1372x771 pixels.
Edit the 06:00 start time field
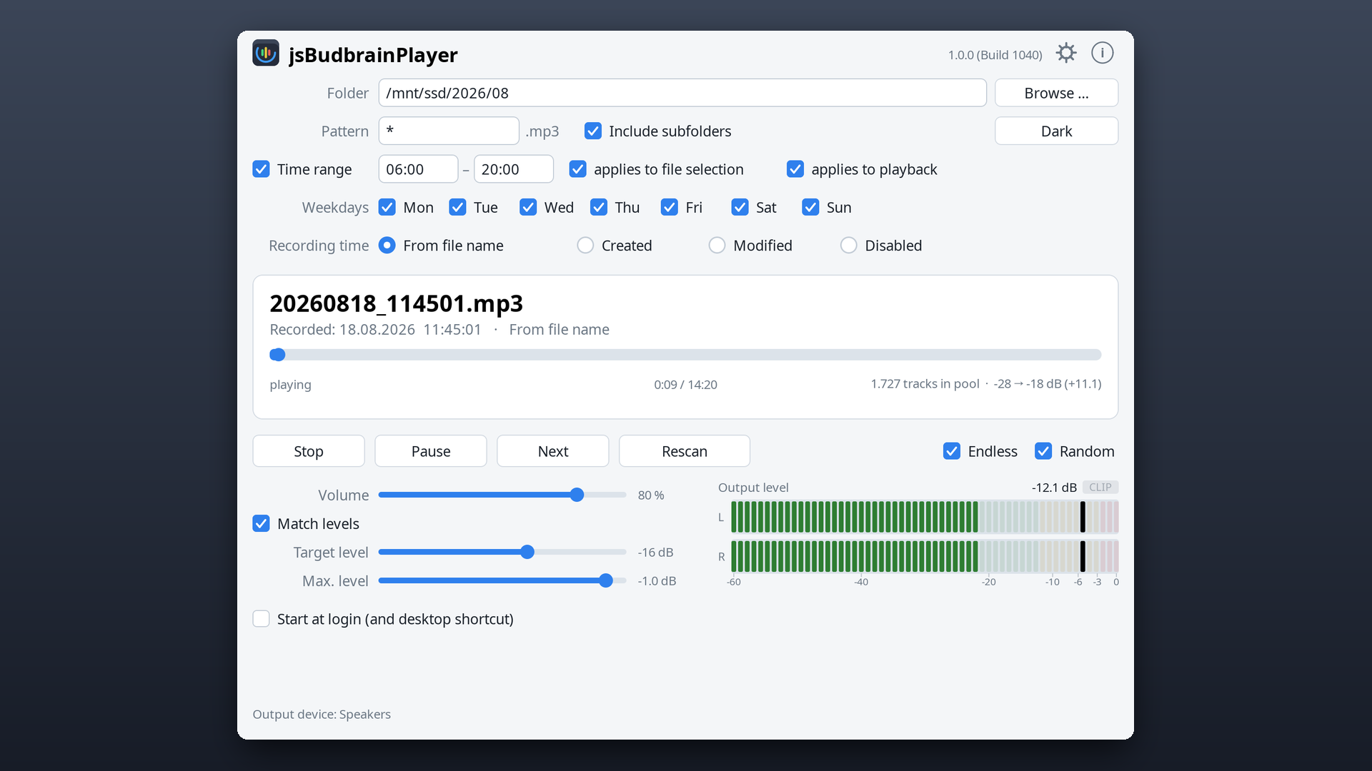tap(418, 169)
